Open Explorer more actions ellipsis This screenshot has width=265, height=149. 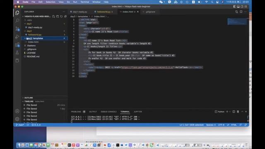(64, 12)
